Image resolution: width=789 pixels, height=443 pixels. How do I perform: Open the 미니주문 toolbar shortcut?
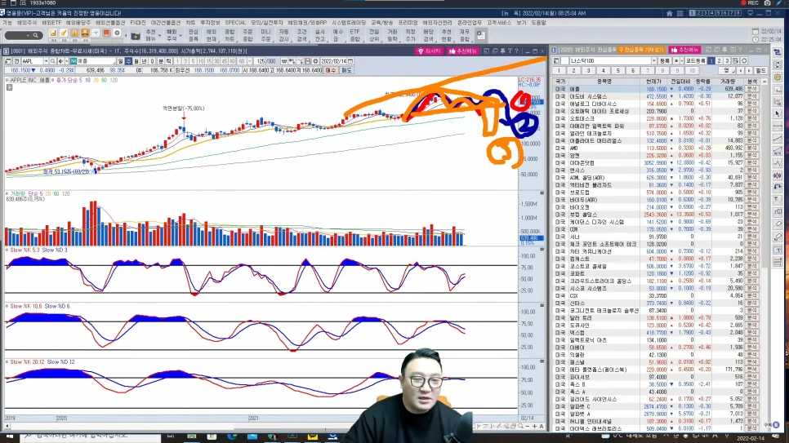point(265,35)
